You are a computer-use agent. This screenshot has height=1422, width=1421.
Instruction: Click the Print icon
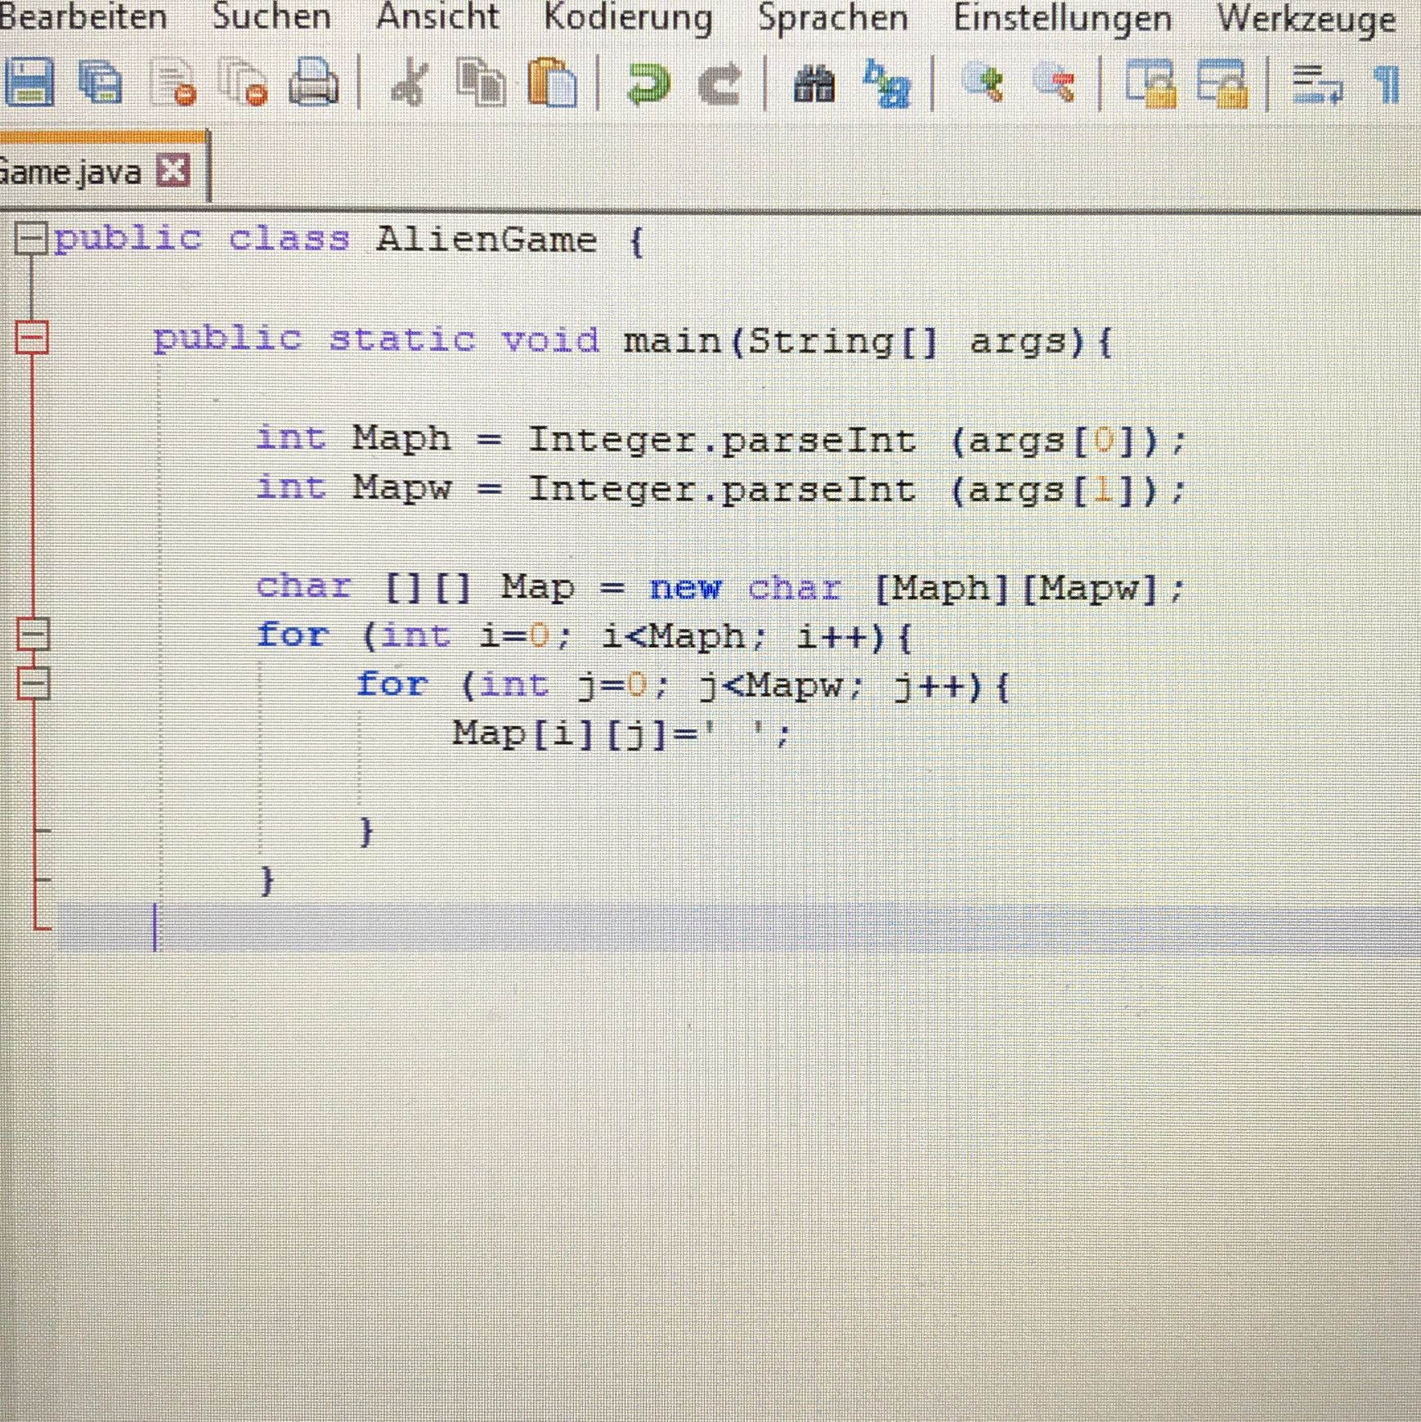tap(314, 83)
